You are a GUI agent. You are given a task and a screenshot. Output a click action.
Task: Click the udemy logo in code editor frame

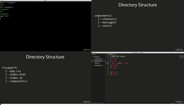179,102
